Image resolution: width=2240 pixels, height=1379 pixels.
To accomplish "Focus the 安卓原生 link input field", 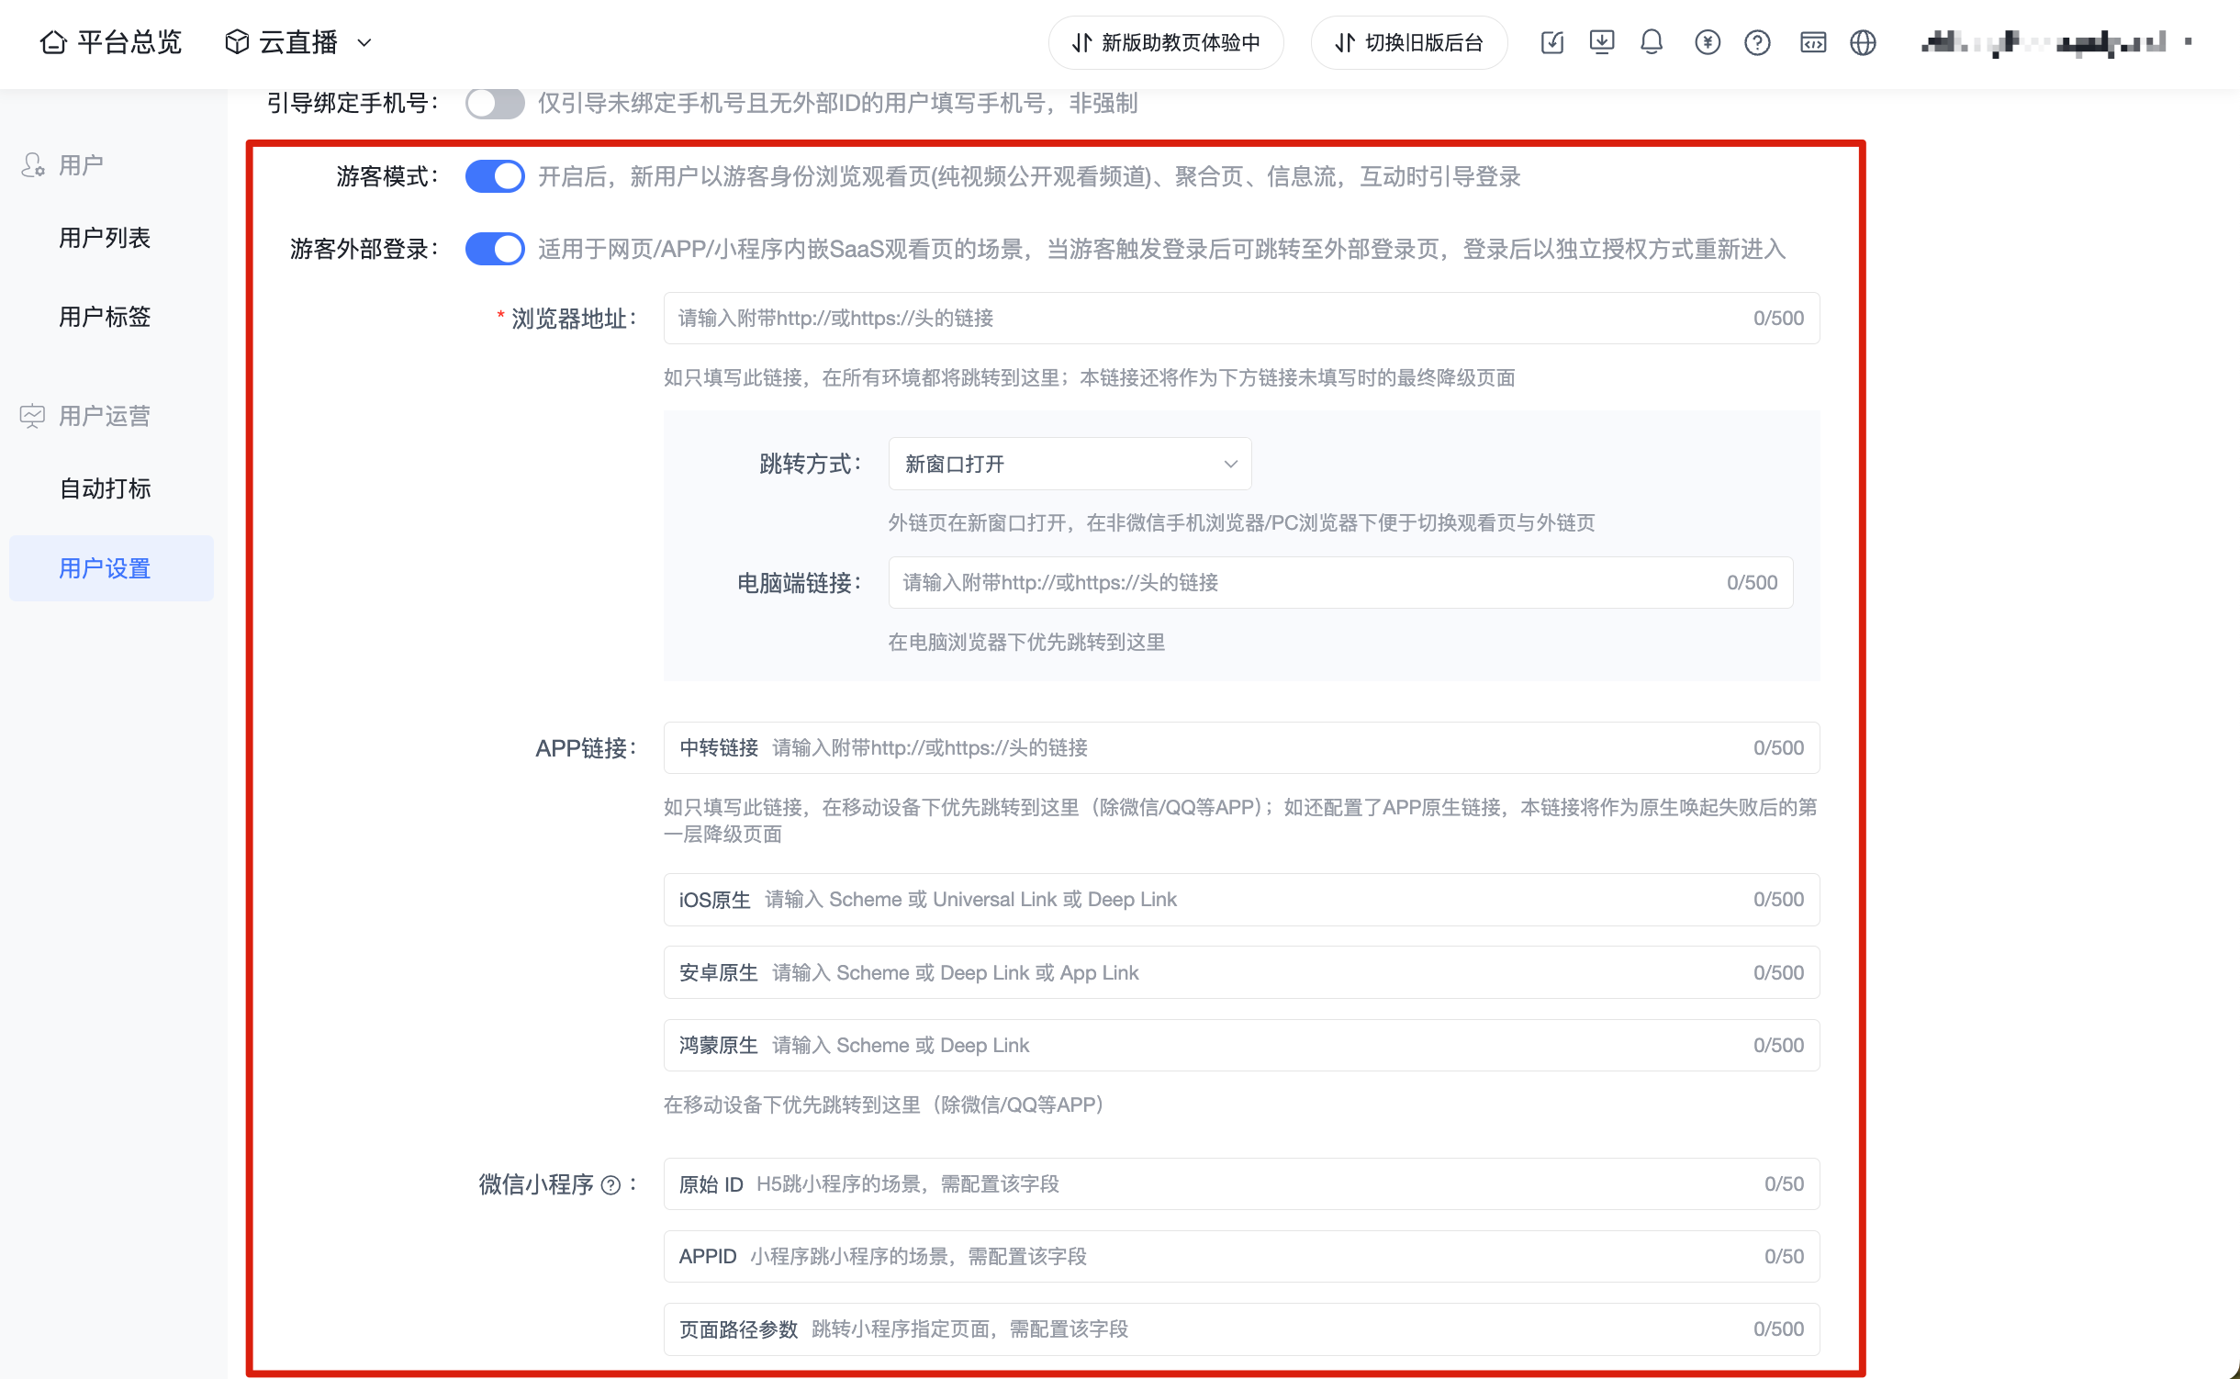I will pos(1241,973).
